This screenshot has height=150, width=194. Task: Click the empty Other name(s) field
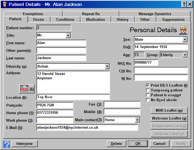pos(61,50)
